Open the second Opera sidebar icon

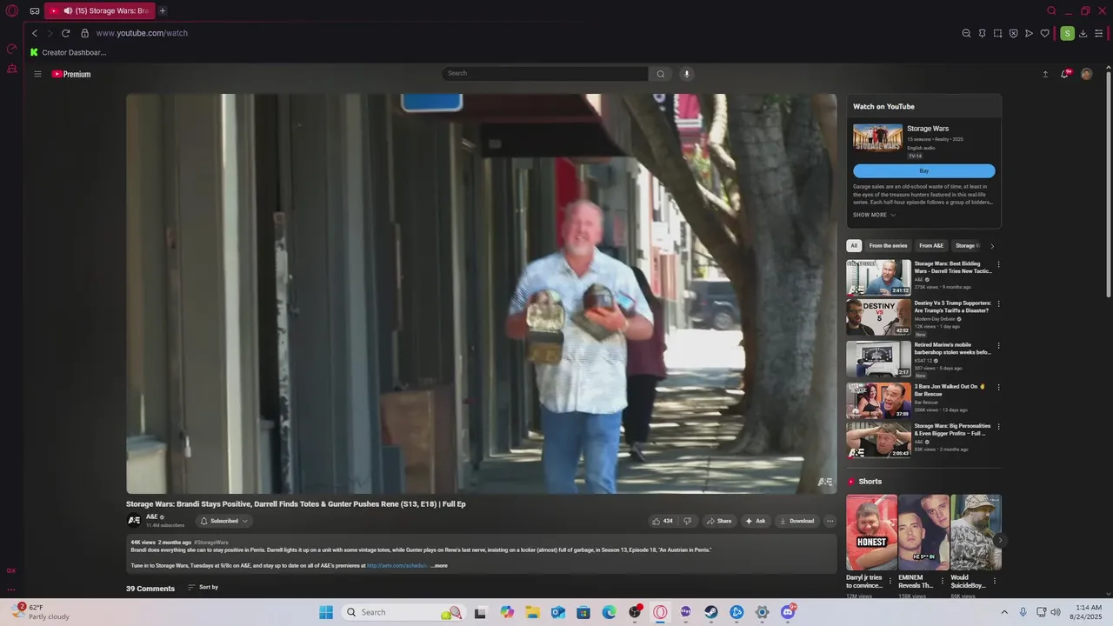(x=12, y=69)
